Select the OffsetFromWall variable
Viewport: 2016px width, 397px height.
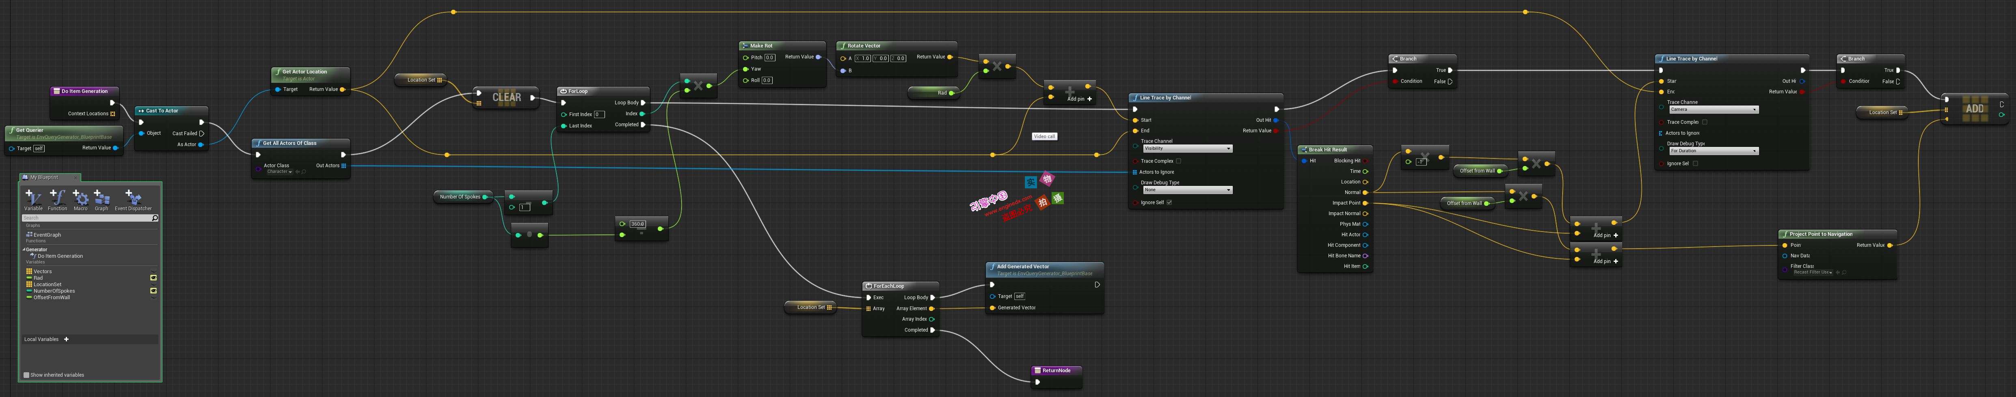51,298
